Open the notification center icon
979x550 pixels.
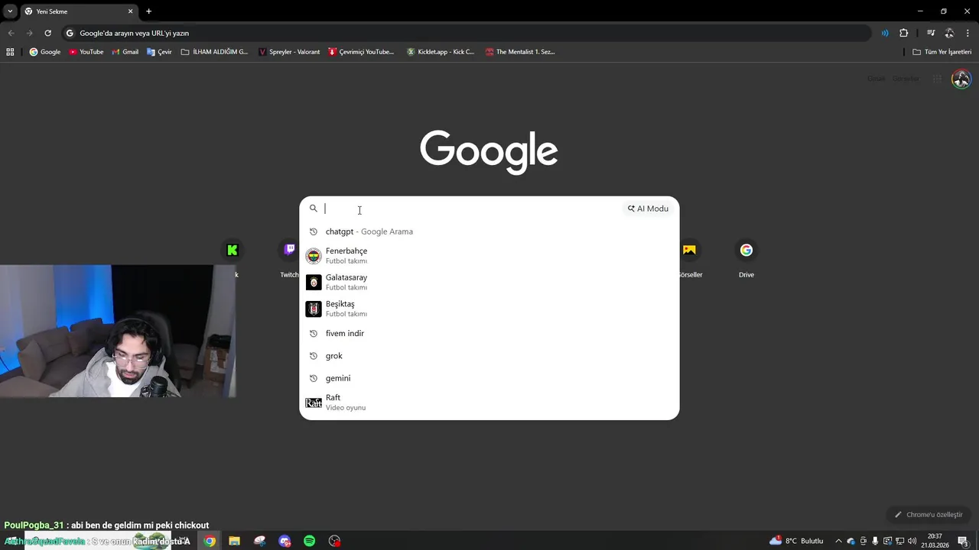963,541
